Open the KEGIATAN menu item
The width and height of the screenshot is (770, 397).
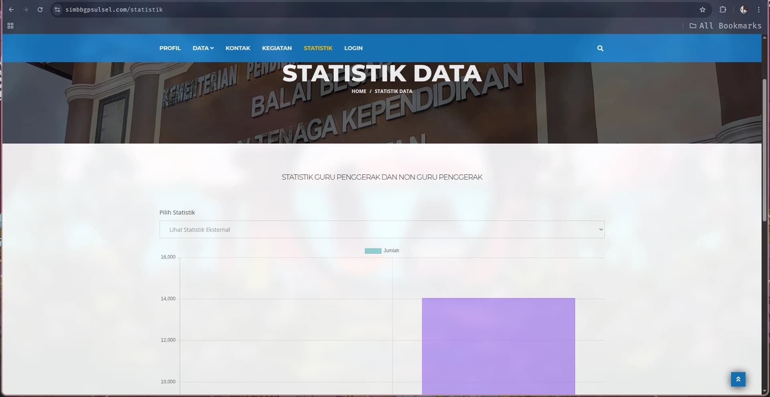coord(277,48)
